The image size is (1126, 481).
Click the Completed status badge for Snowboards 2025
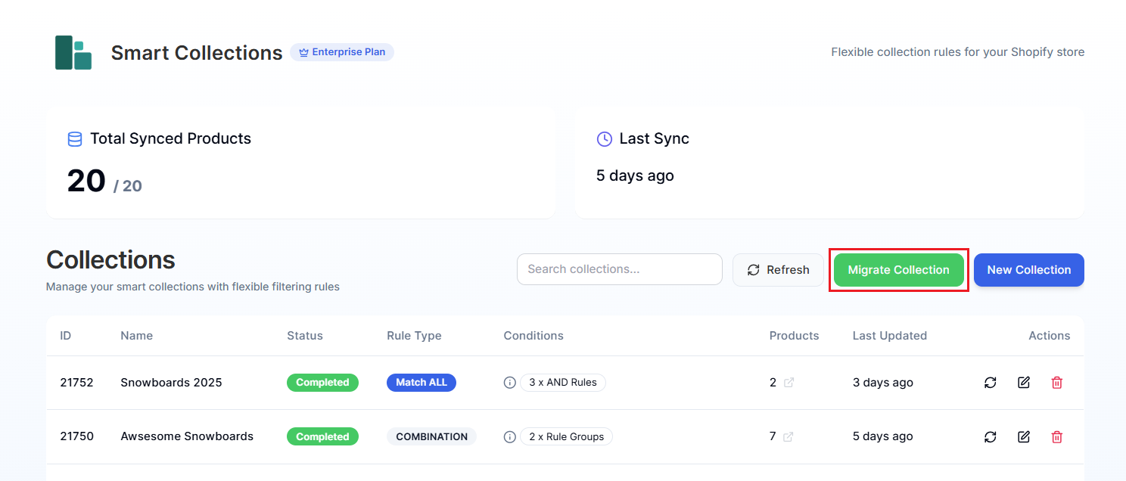[323, 383]
